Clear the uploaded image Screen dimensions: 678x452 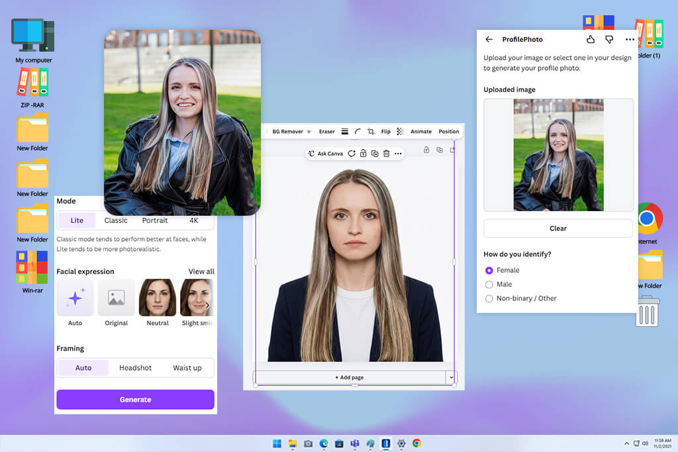(557, 228)
